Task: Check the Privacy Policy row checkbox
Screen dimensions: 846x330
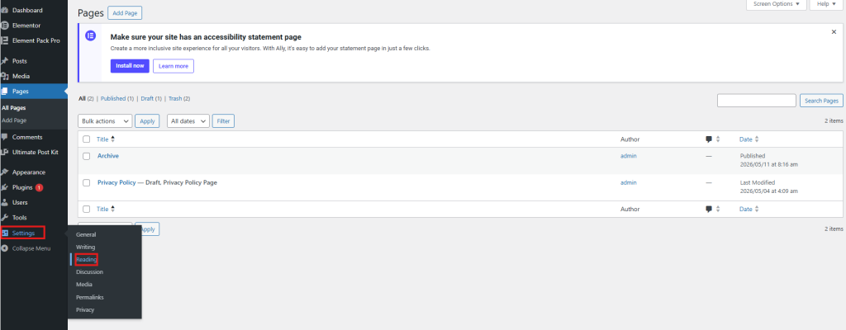Action: [x=86, y=183]
